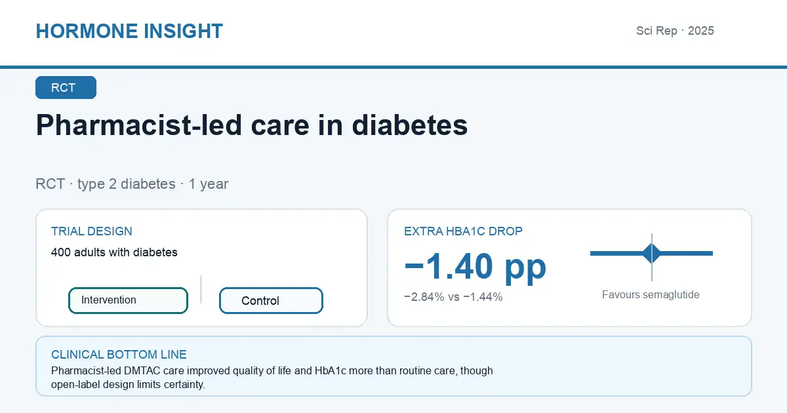The width and height of the screenshot is (787, 413).
Task: Click the Pharmacist-led DMTAC summary paragraph
Action: tap(272, 378)
